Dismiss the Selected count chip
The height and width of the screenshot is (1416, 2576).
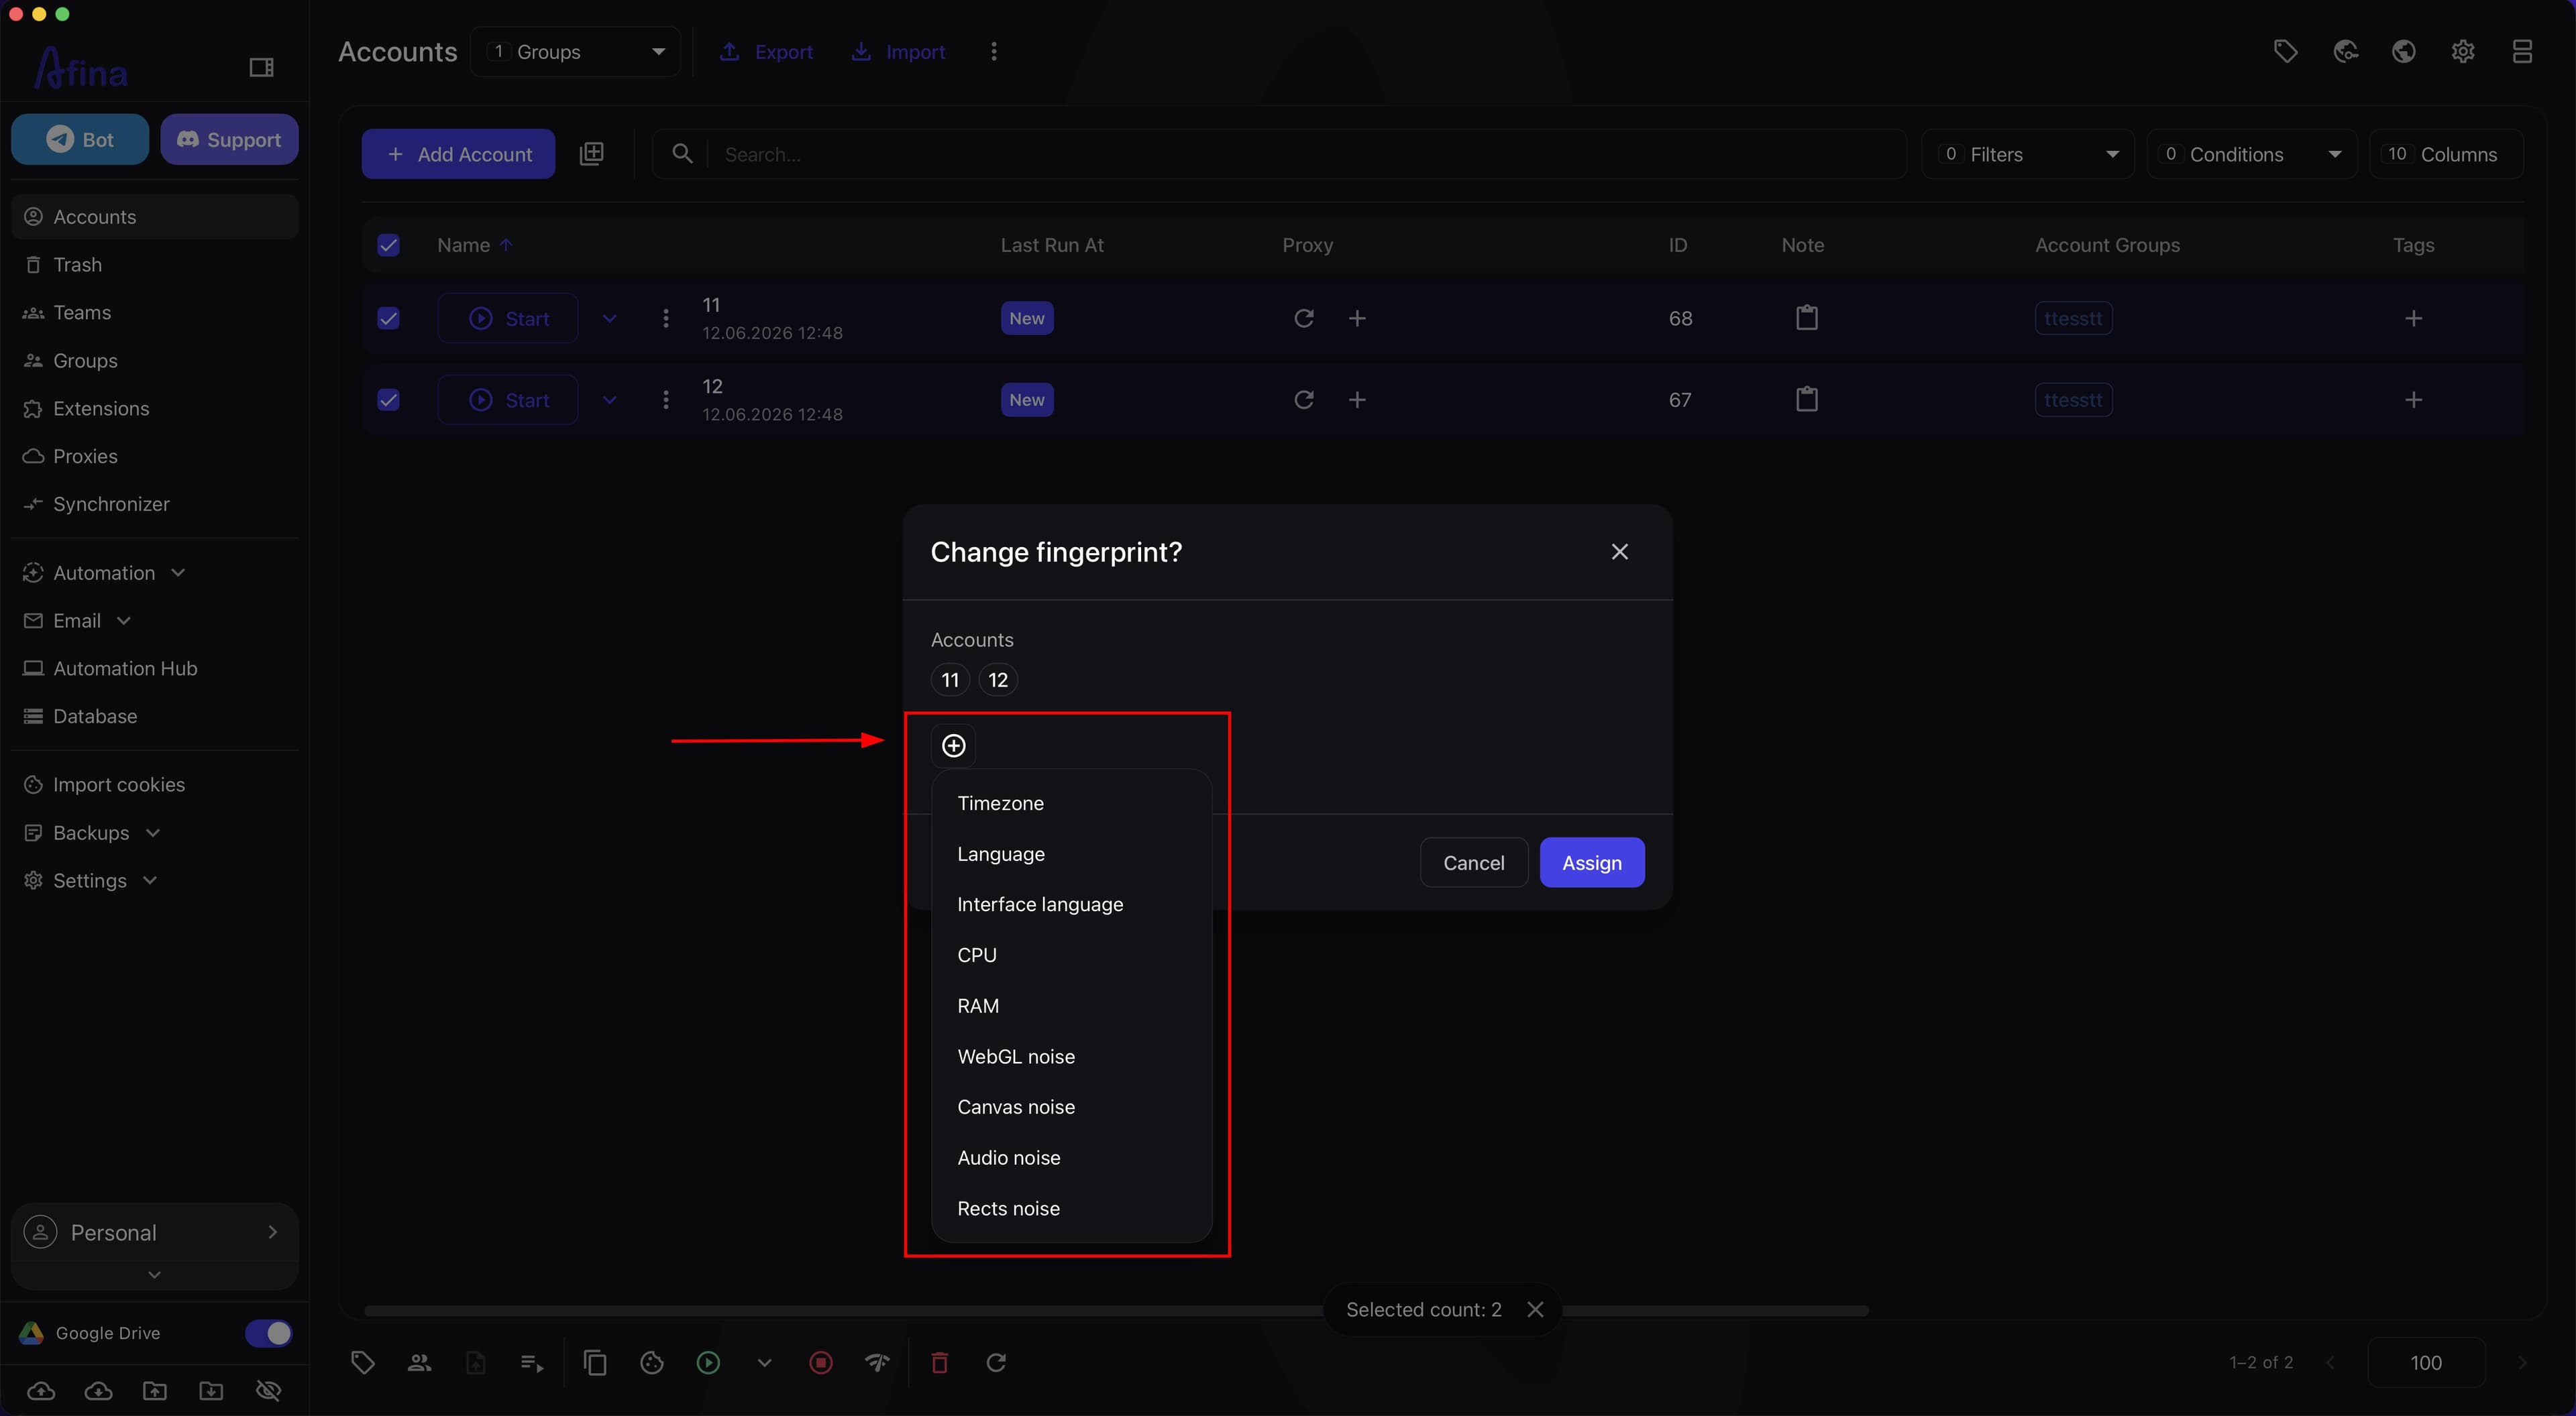click(x=1535, y=1309)
